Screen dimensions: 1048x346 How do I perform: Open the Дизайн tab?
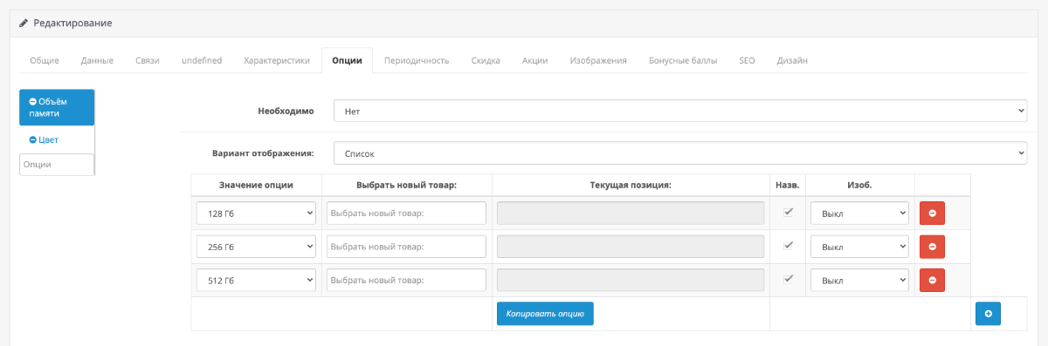(x=792, y=60)
